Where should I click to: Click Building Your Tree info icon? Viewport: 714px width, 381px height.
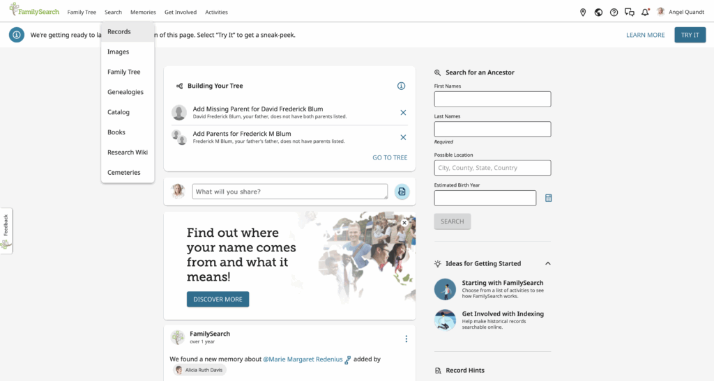(401, 86)
